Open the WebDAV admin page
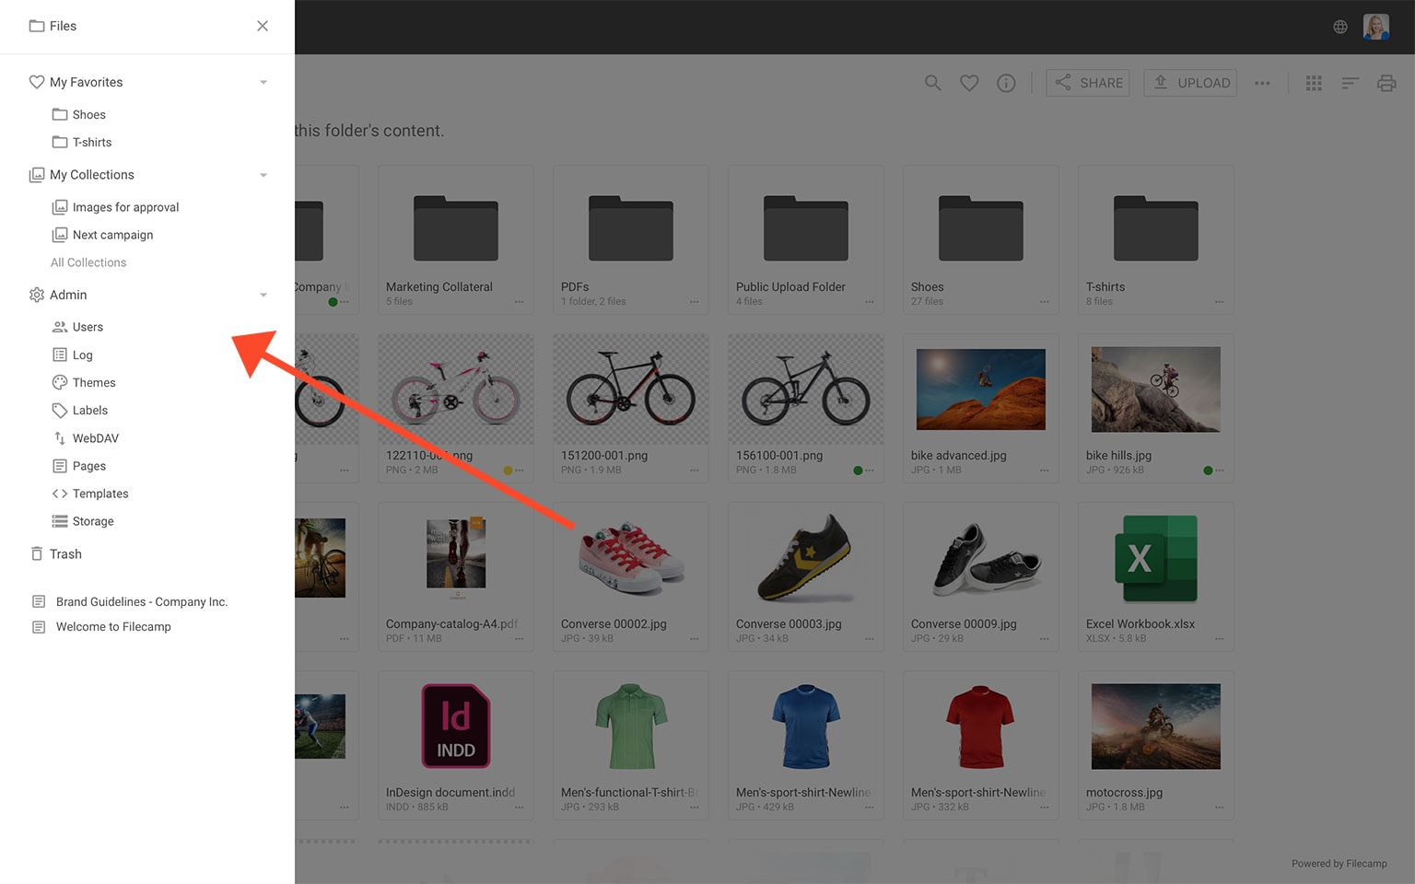The image size is (1415, 884). click(96, 438)
